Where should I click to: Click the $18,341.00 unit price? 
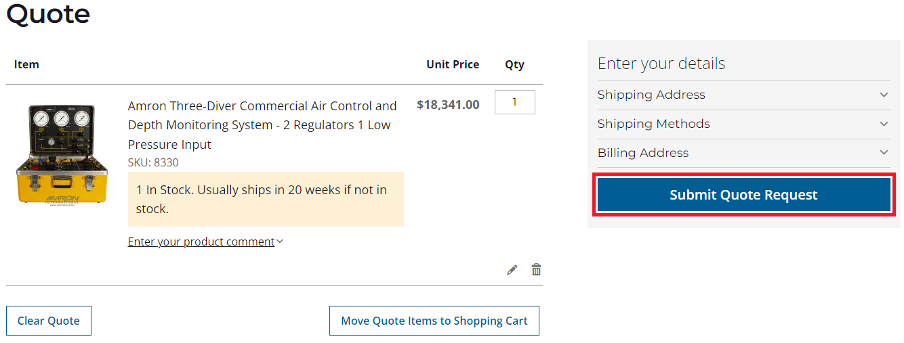(x=447, y=105)
